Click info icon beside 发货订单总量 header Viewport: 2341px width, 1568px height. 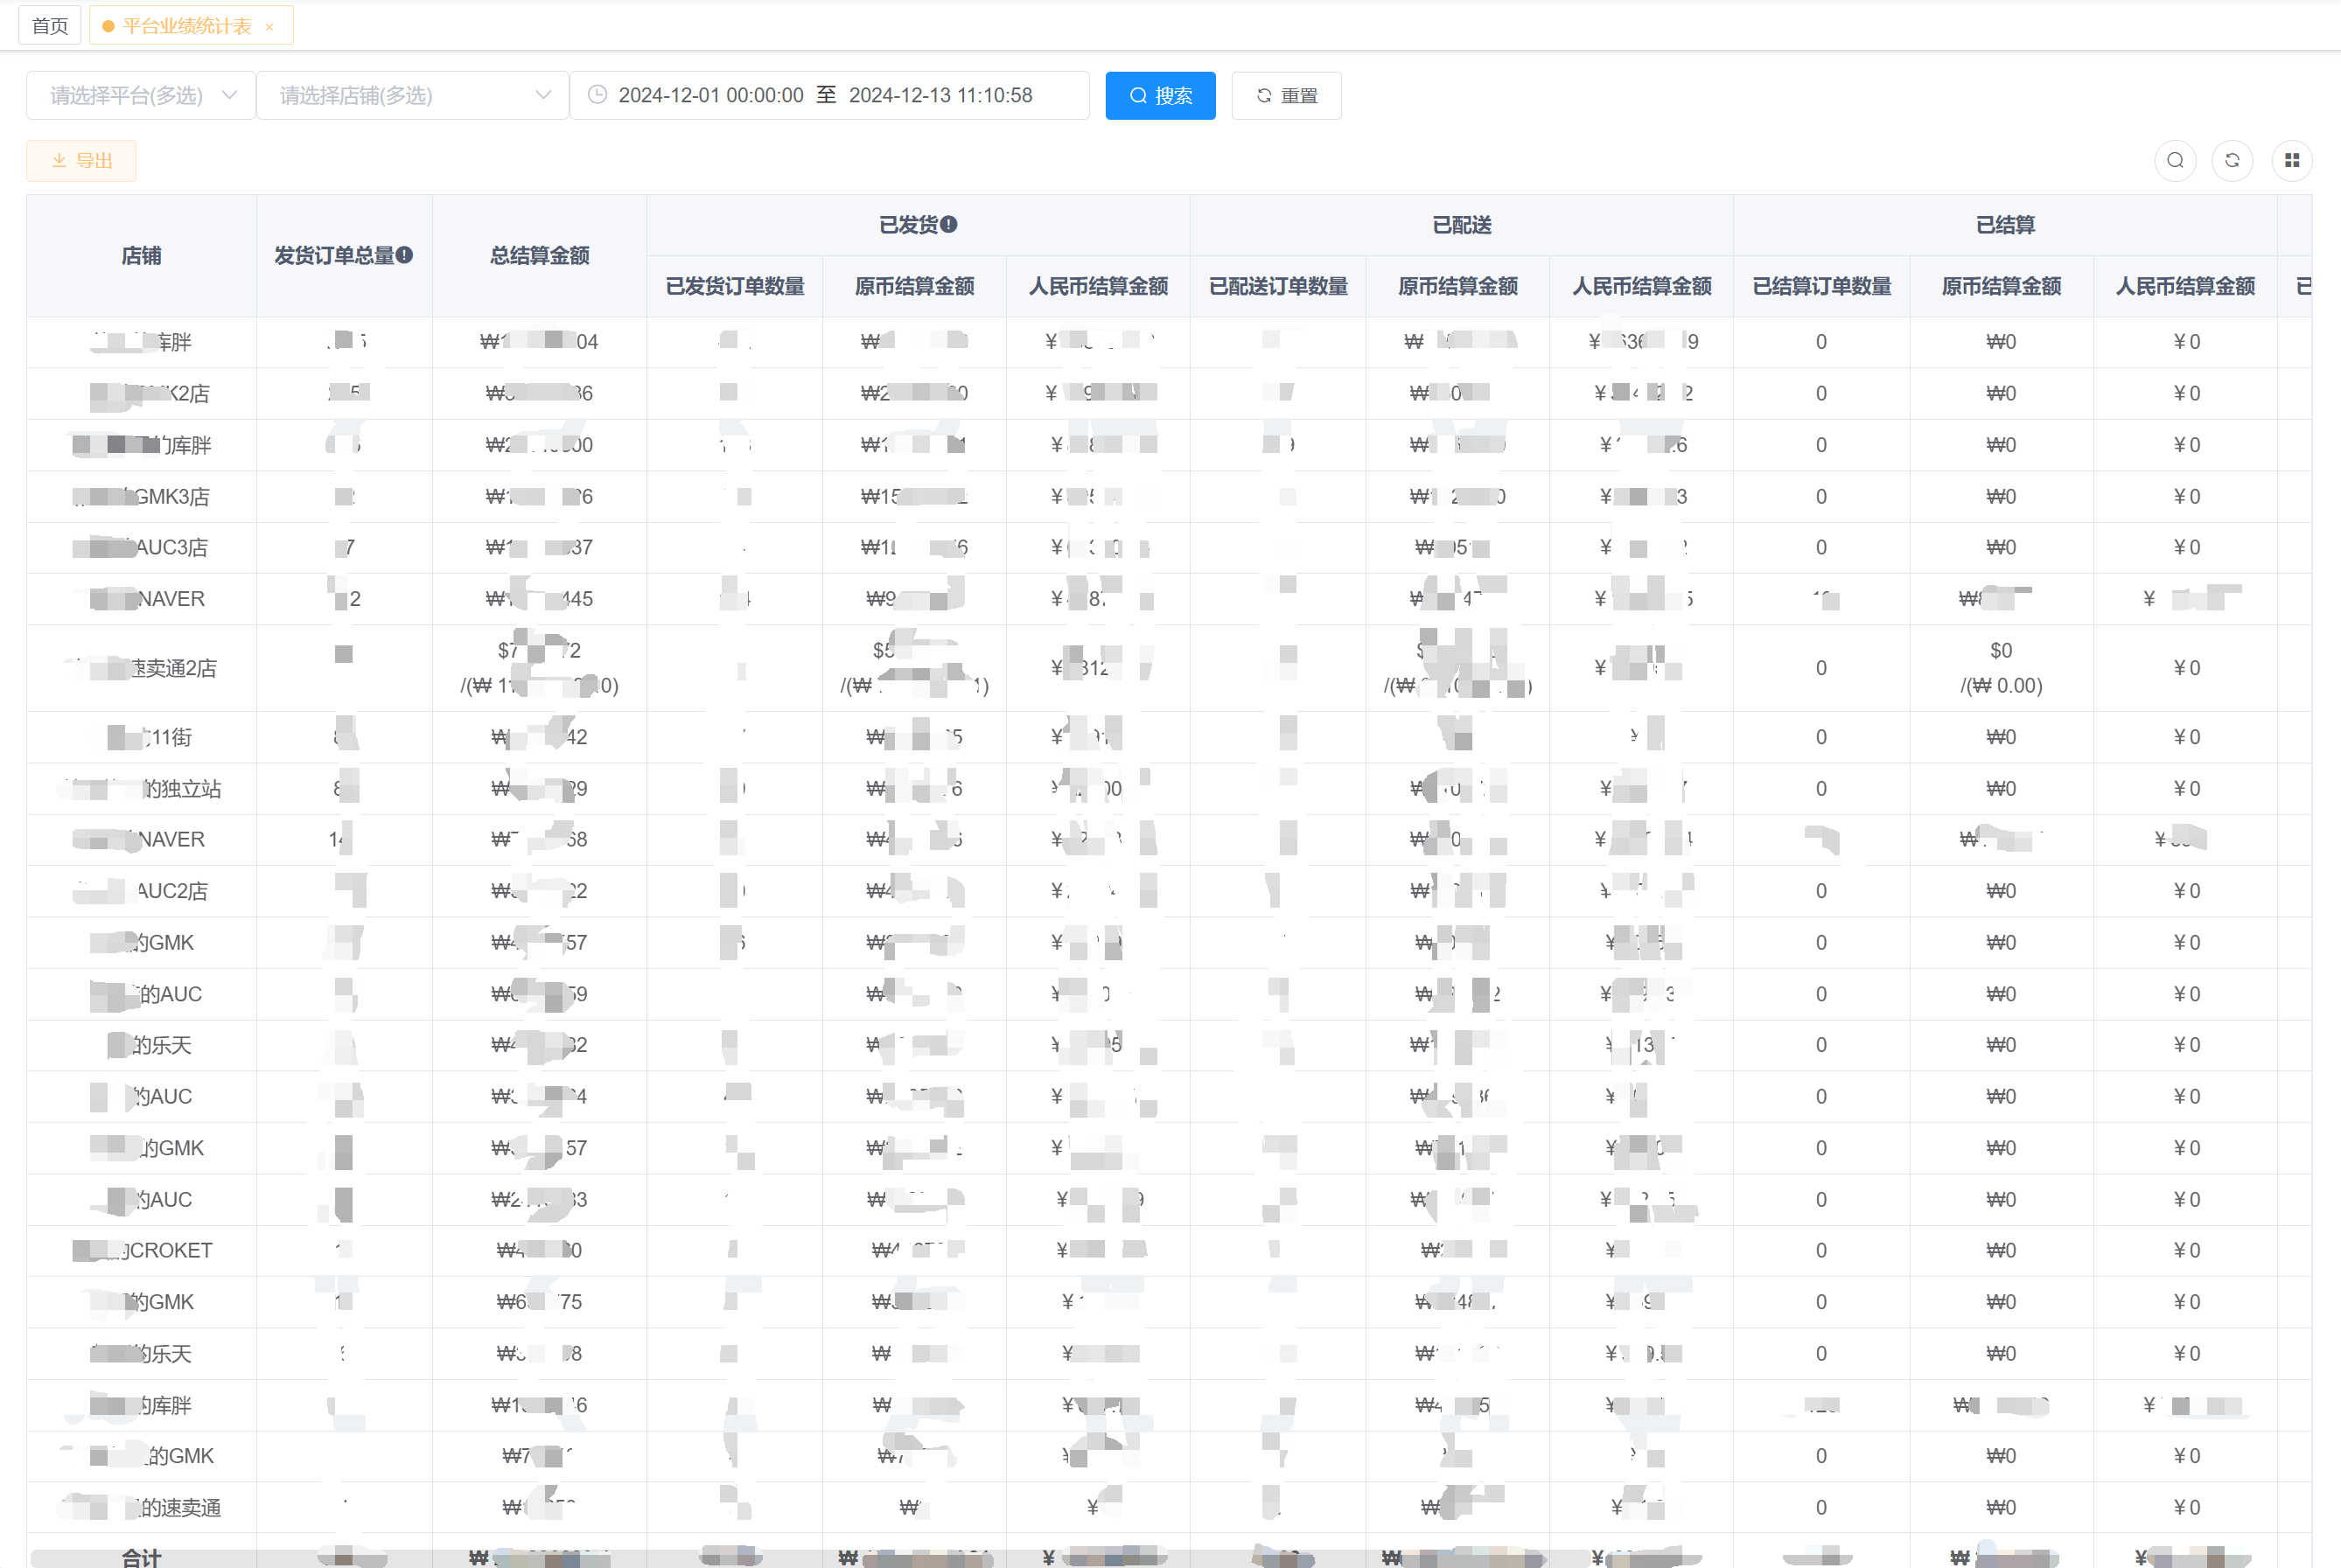[x=404, y=255]
